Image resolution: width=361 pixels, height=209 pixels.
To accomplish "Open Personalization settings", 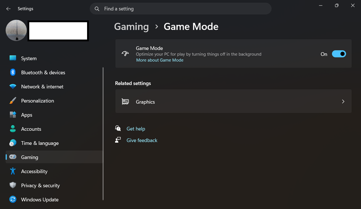I will (x=54, y=101).
